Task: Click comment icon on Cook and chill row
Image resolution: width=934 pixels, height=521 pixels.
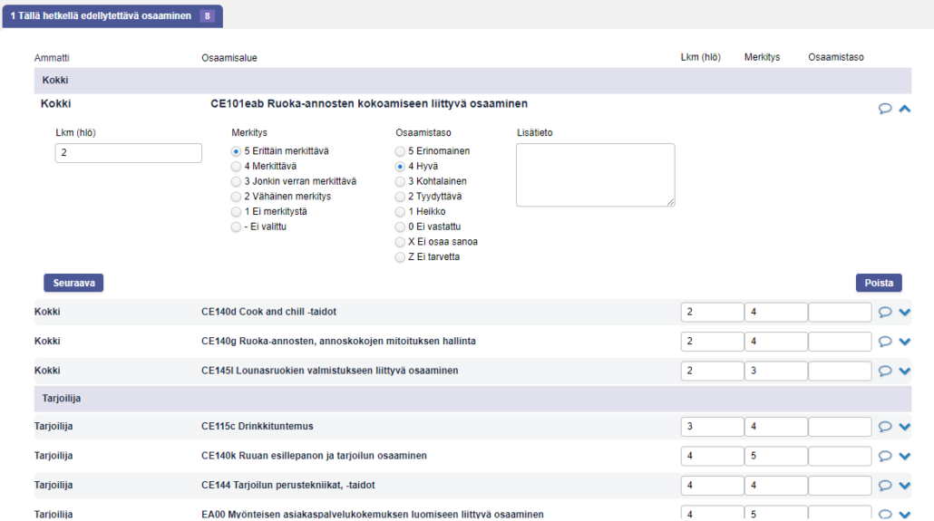Action: point(885,313)
